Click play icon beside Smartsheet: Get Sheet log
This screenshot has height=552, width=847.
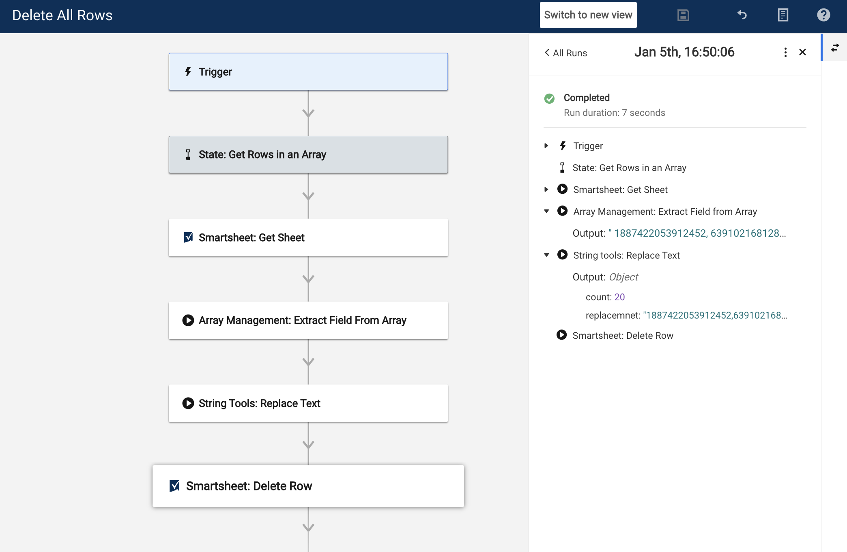tap(562, 189)
